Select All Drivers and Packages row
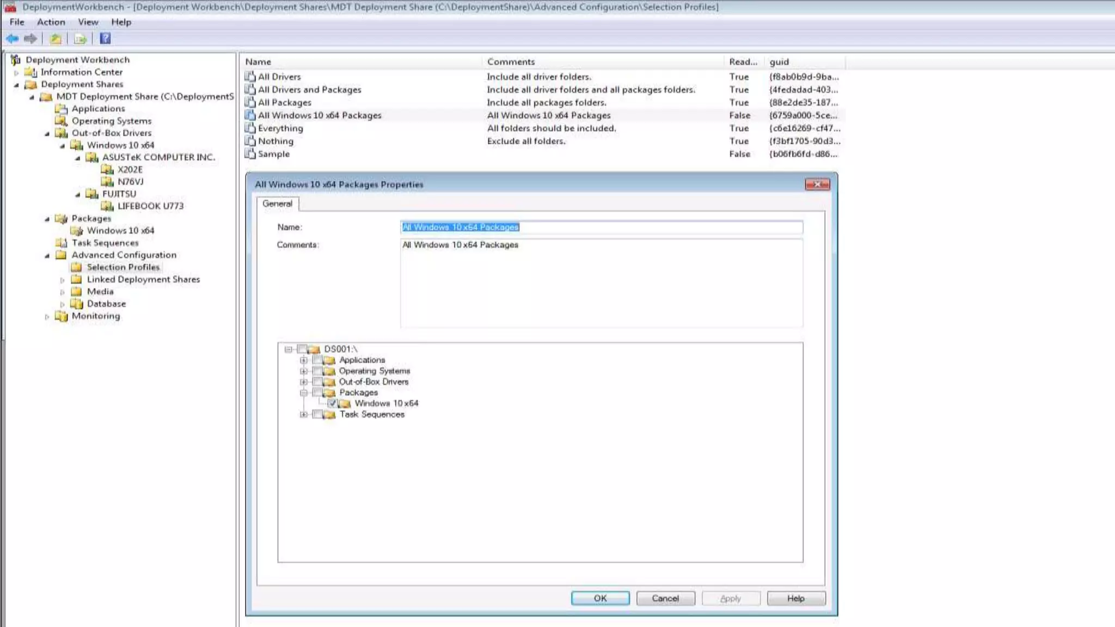This screenshot has width=1115, height=627. pyautogui.click(x=542, y=90)
